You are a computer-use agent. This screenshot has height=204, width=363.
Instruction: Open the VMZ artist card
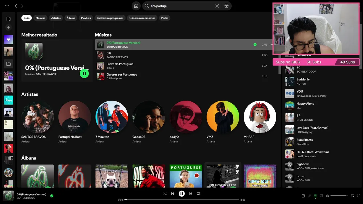[x=223, y=122]
